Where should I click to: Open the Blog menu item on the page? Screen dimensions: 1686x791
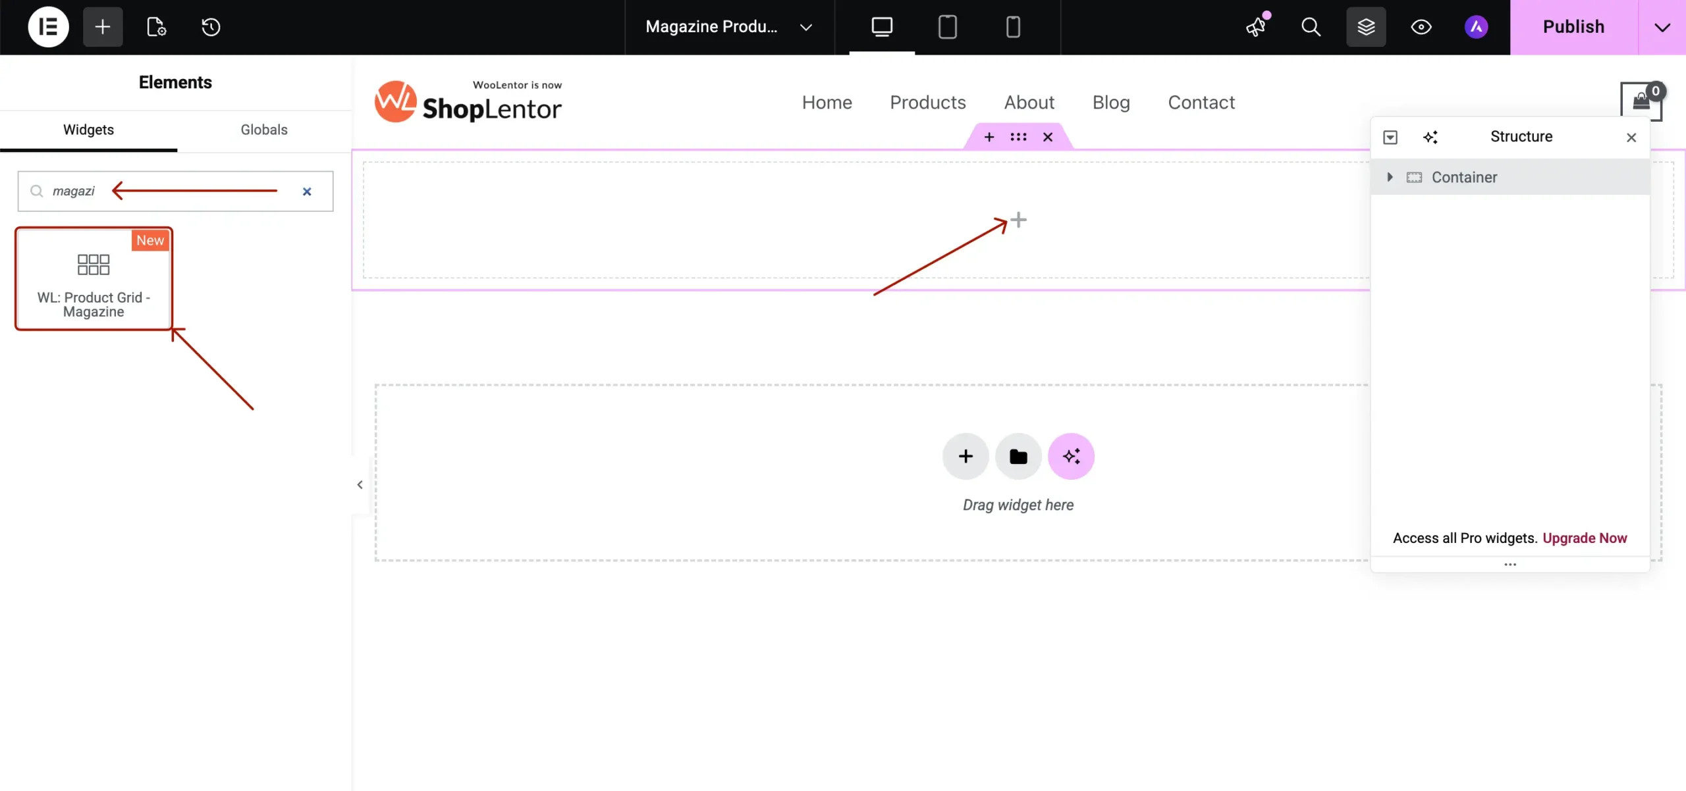tap(1111, 102)
